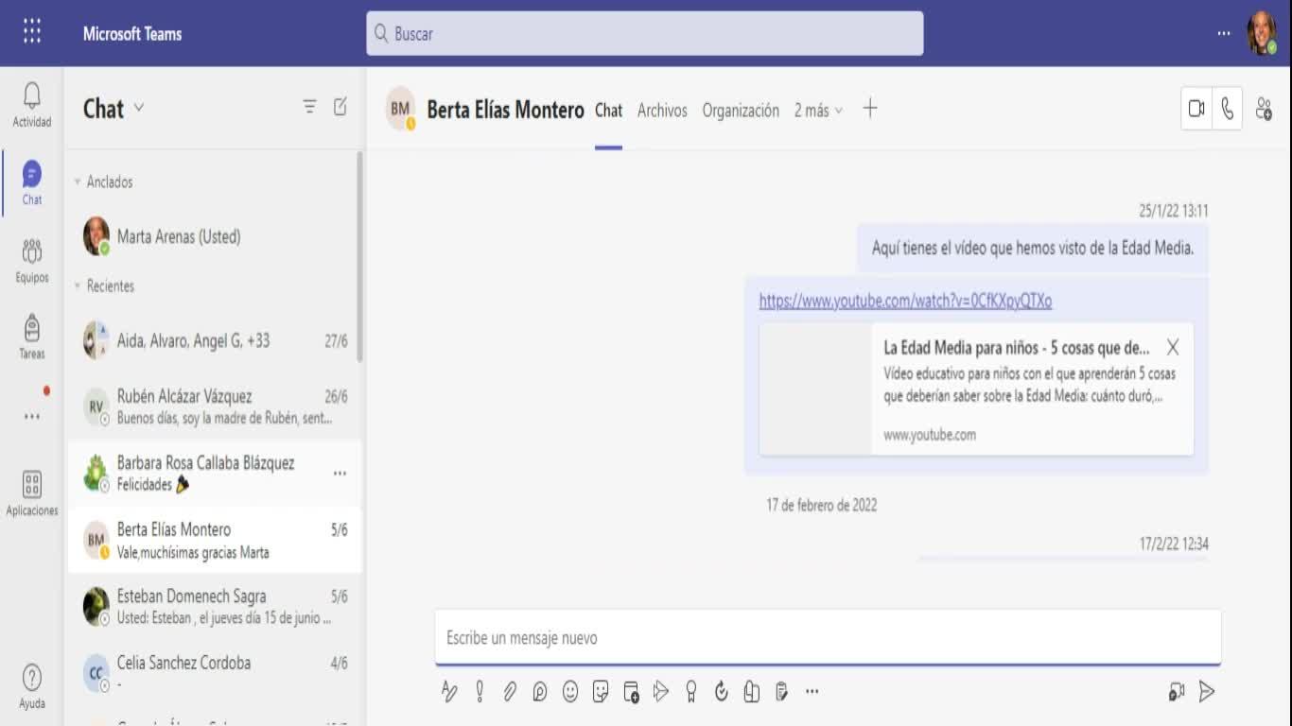
Task: Collapse the Anclados section
Action: (78, 181)
